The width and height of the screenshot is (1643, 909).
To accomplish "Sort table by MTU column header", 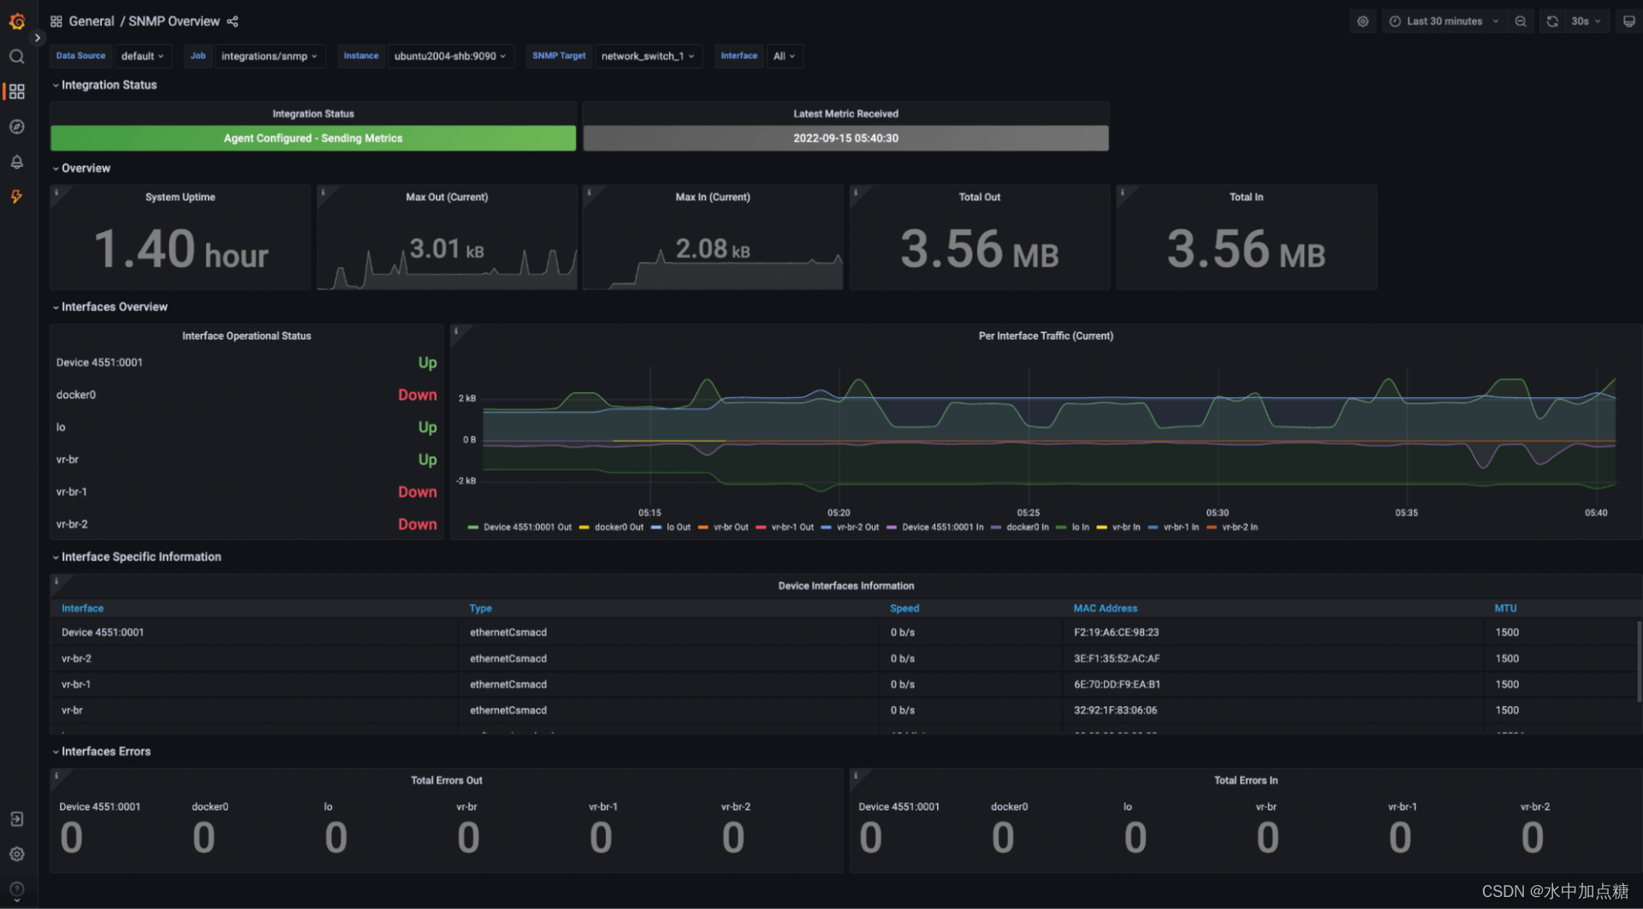I will click(x=1505, y=609).
